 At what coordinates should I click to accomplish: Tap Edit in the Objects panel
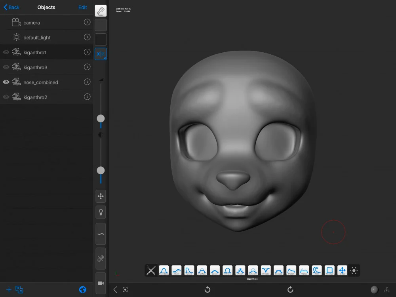[x=82, y=7]
